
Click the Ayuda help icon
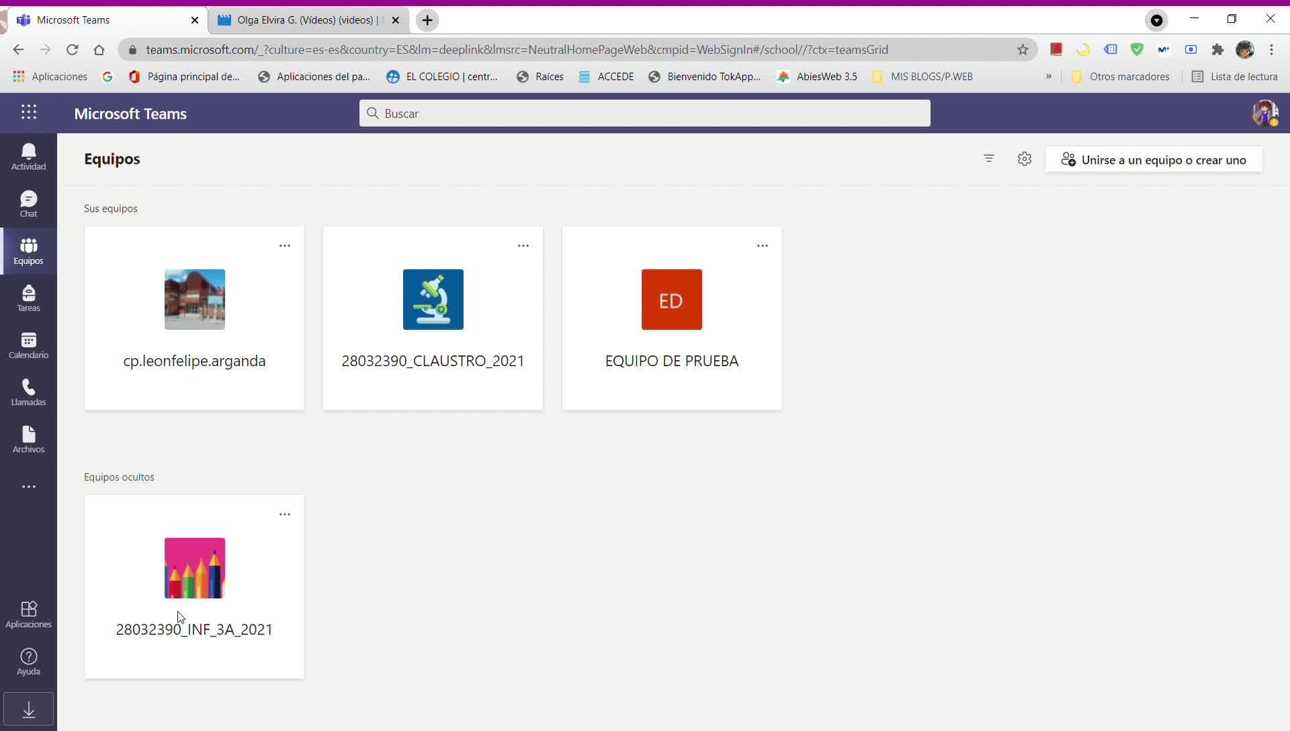(x=28, y=661)
